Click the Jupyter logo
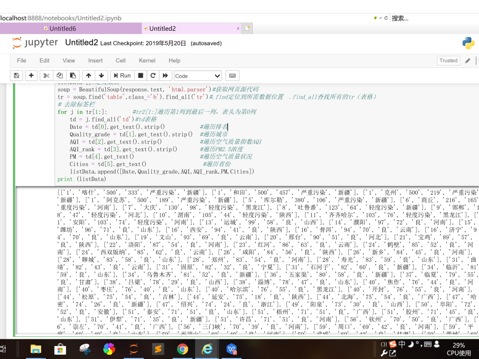Viewport: 479px width, 359px height. click(x=35, y=43)
